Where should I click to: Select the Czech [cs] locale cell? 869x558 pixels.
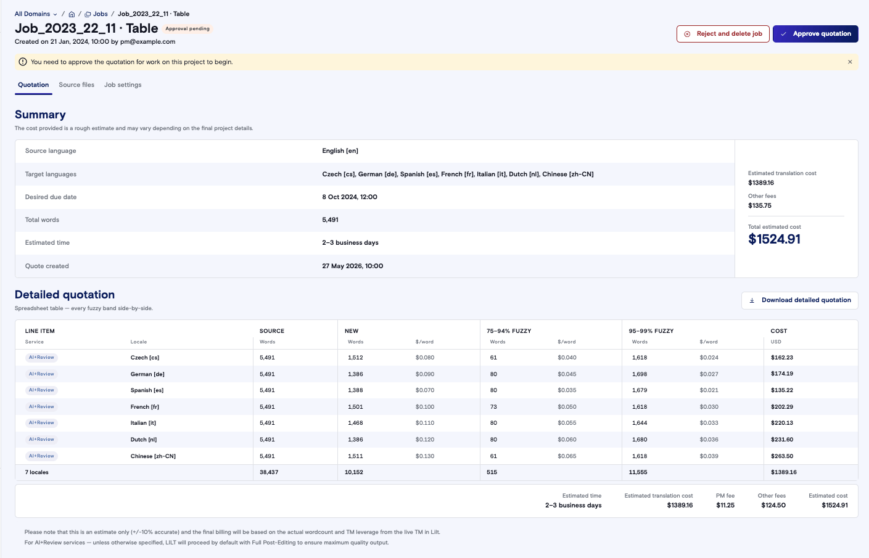coord(145,358)
